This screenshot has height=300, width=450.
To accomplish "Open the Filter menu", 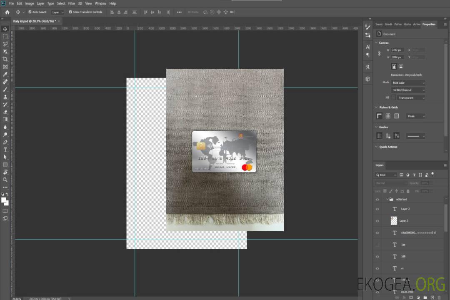I will point(72,3).
